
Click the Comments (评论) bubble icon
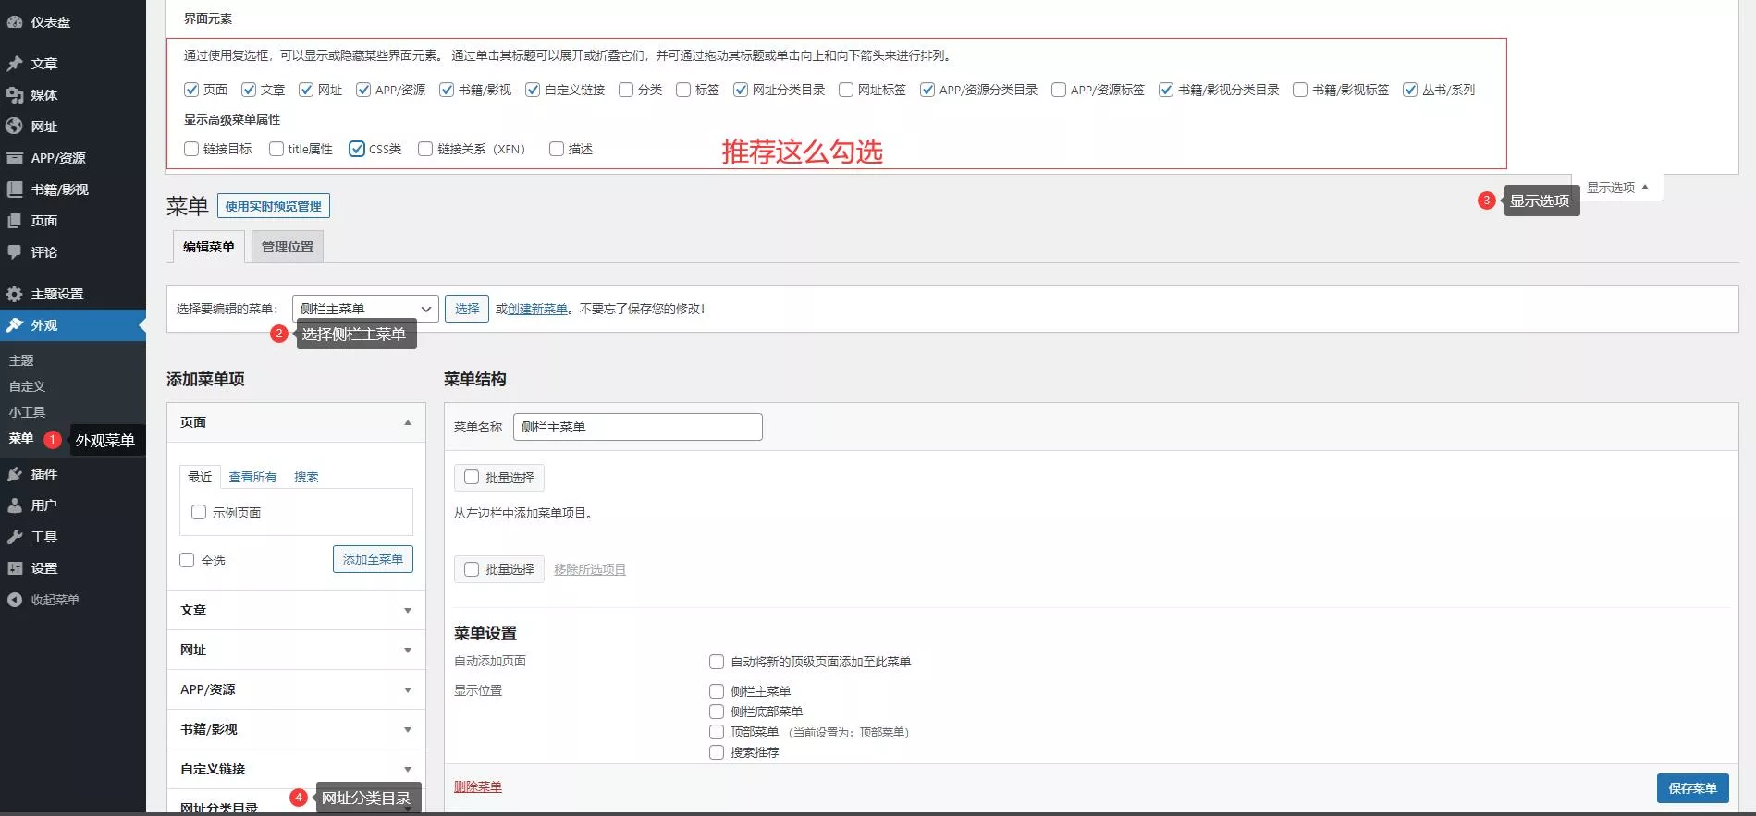pyautogui.click(x=15, y=252)
